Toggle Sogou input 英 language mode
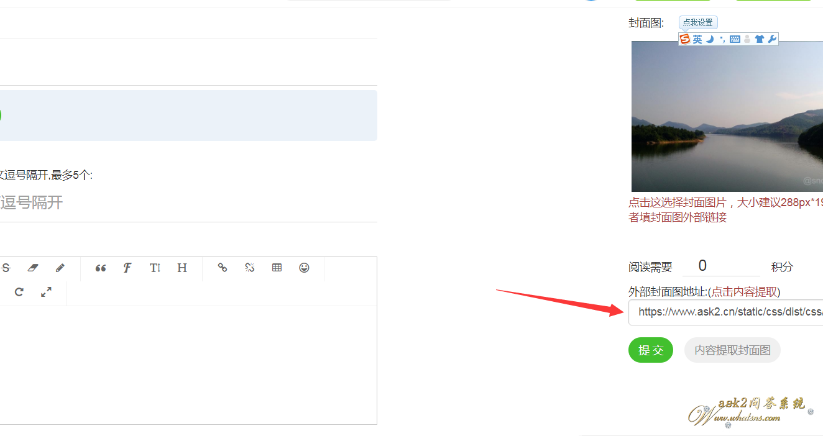Viewport: 823px width, 436px height. (697, 39)
